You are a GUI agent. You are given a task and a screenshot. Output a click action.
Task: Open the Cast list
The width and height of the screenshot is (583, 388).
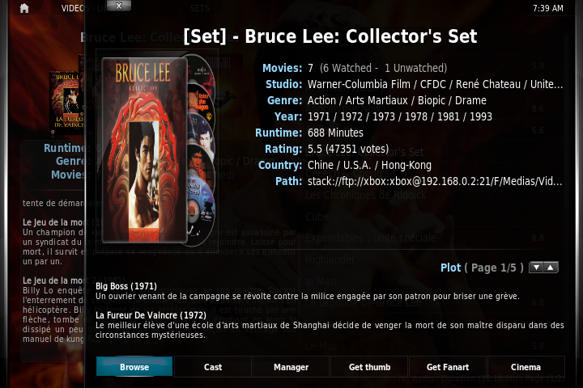click(x=213, y=367)
